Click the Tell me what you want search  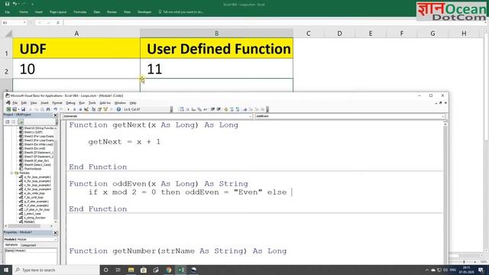point(181,12)
